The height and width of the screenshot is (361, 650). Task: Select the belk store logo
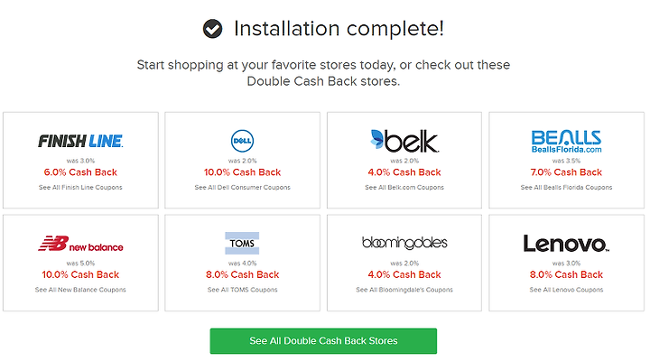404,141
